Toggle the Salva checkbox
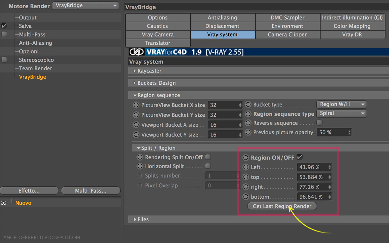 click(x=4, y=26)
